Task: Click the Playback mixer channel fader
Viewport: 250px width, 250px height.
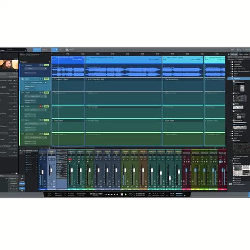Action: (43, 172)
